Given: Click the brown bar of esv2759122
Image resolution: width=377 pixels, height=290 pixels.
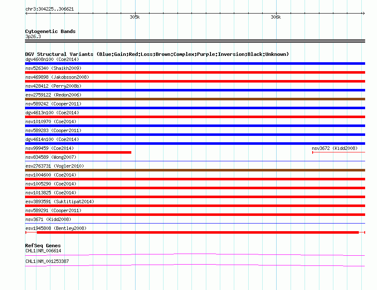Looking at the screenshot, I should pyautogui.click(x=195, y=99).
